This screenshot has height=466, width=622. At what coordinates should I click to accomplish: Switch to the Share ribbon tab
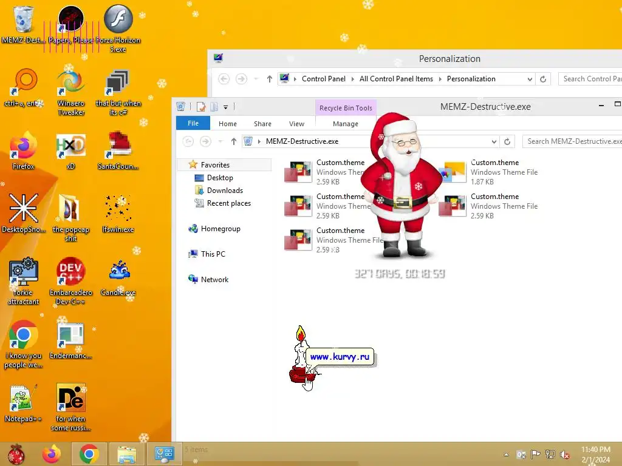[262, 124]
